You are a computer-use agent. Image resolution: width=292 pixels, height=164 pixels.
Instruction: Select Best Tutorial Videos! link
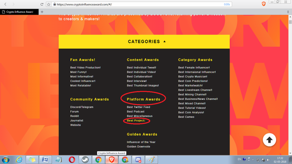(x=192, y=108)
